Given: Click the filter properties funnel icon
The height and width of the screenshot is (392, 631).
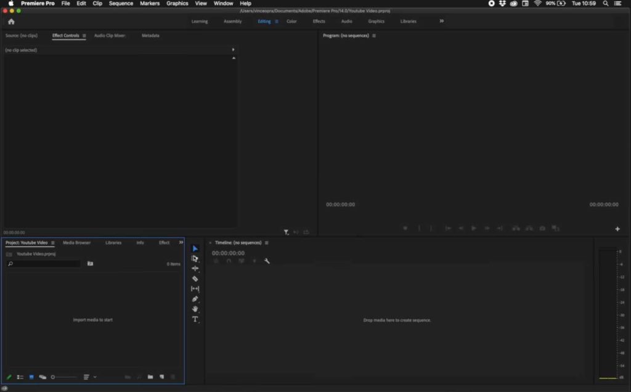Looking at the screenshot, I should pos(286,232).
